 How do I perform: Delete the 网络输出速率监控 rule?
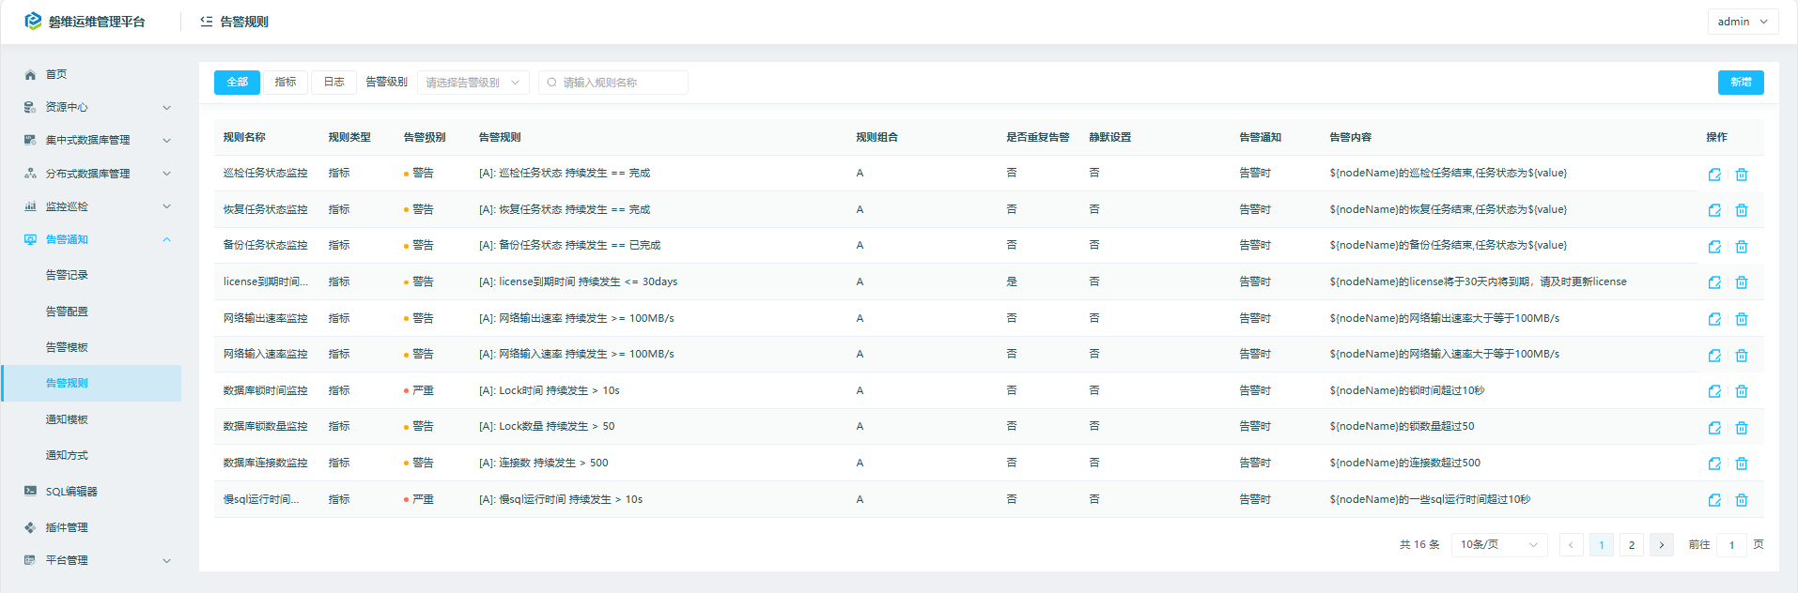pyautogui.click(x=1742, y=319)
